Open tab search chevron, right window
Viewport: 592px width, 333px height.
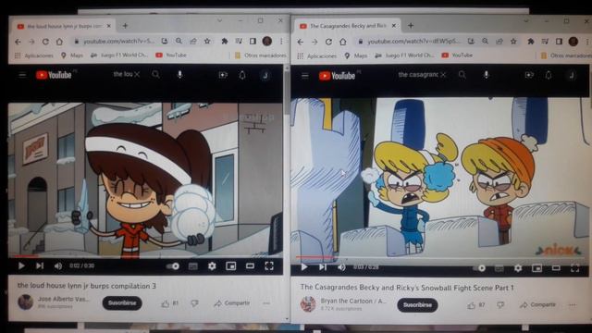526,20
